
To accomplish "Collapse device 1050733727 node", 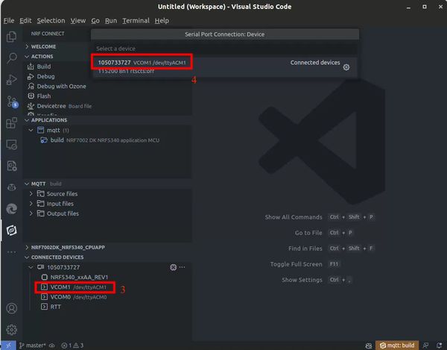I will [x=31, y=267].
